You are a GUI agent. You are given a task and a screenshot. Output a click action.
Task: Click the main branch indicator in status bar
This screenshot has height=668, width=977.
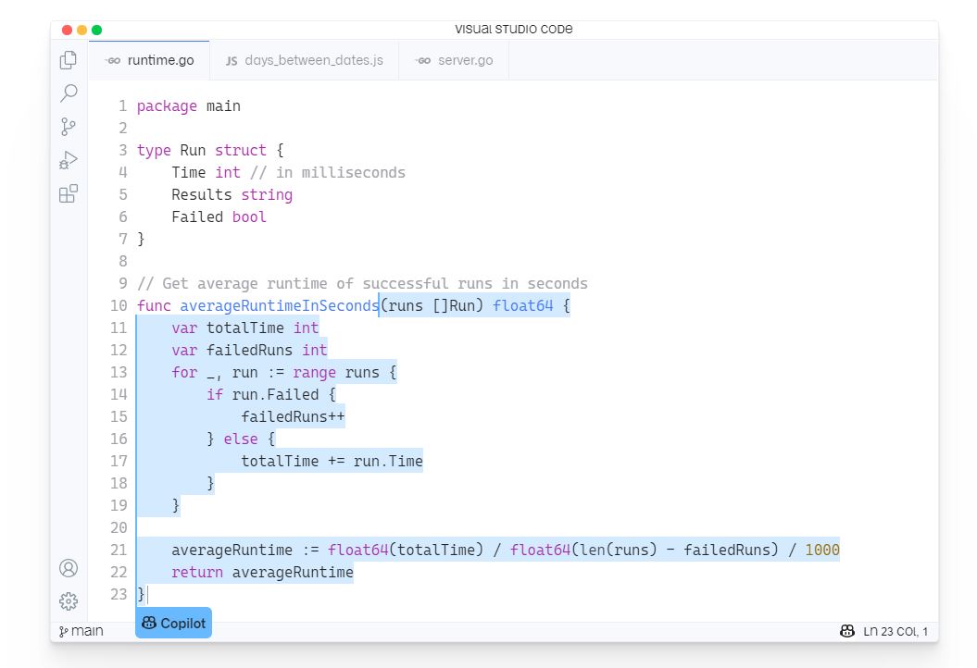[x=81, y=631]
